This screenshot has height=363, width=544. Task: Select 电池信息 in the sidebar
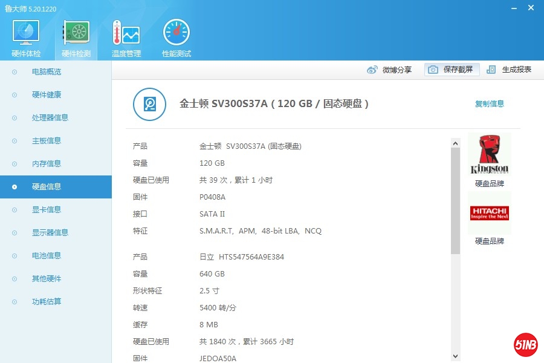pos(56,256)
